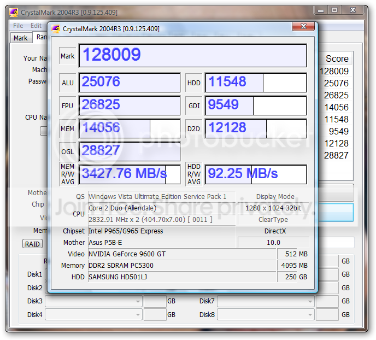Click the Intel P965/G965 Express chipset field
Image resolution: width=376 pixels, height=340 pixels.
pos(162,231)
